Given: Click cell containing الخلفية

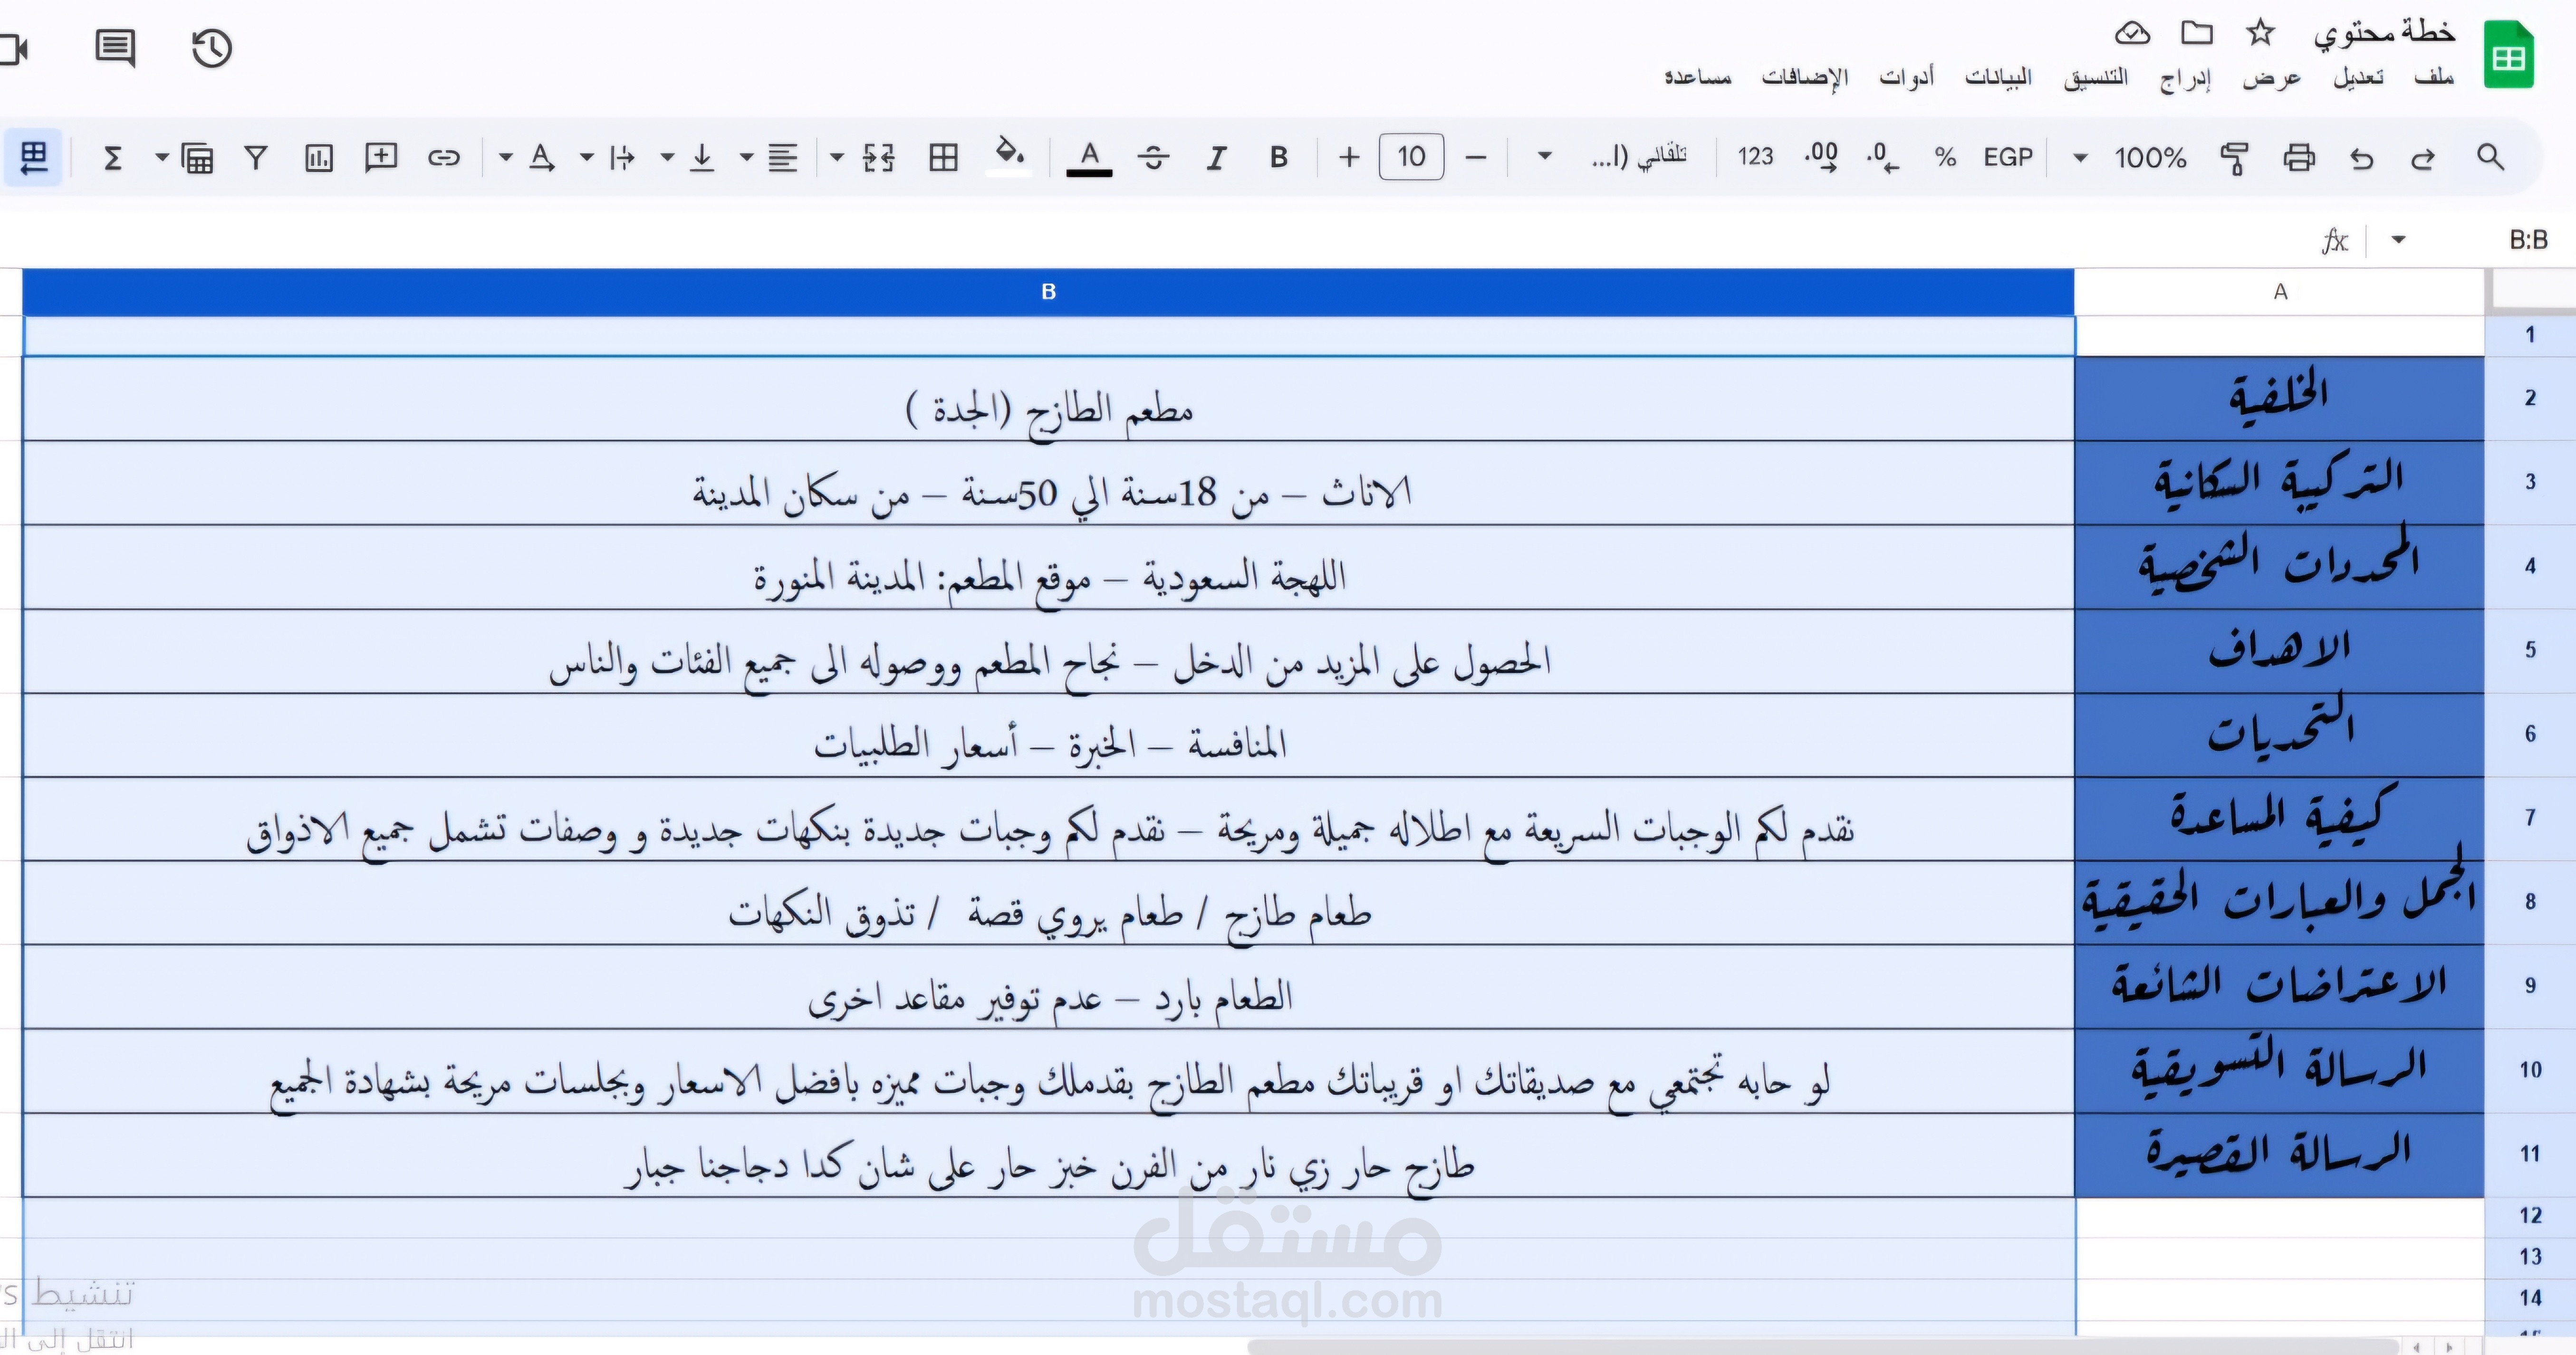Looking at the screenshot, I should pyautogui.click(x=2280, y=398).
